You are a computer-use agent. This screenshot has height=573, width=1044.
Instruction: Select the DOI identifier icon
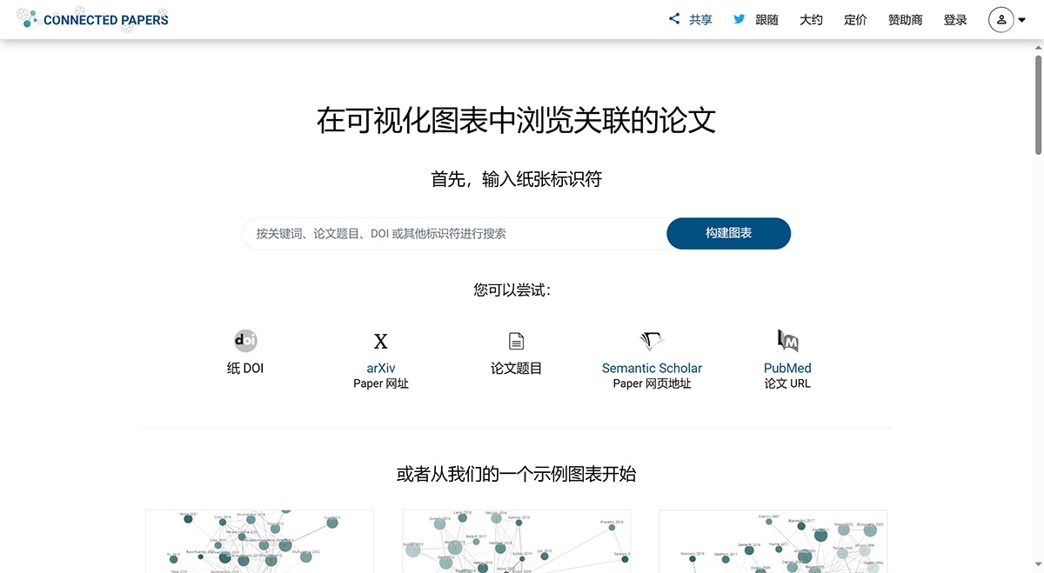click(244, 340)
